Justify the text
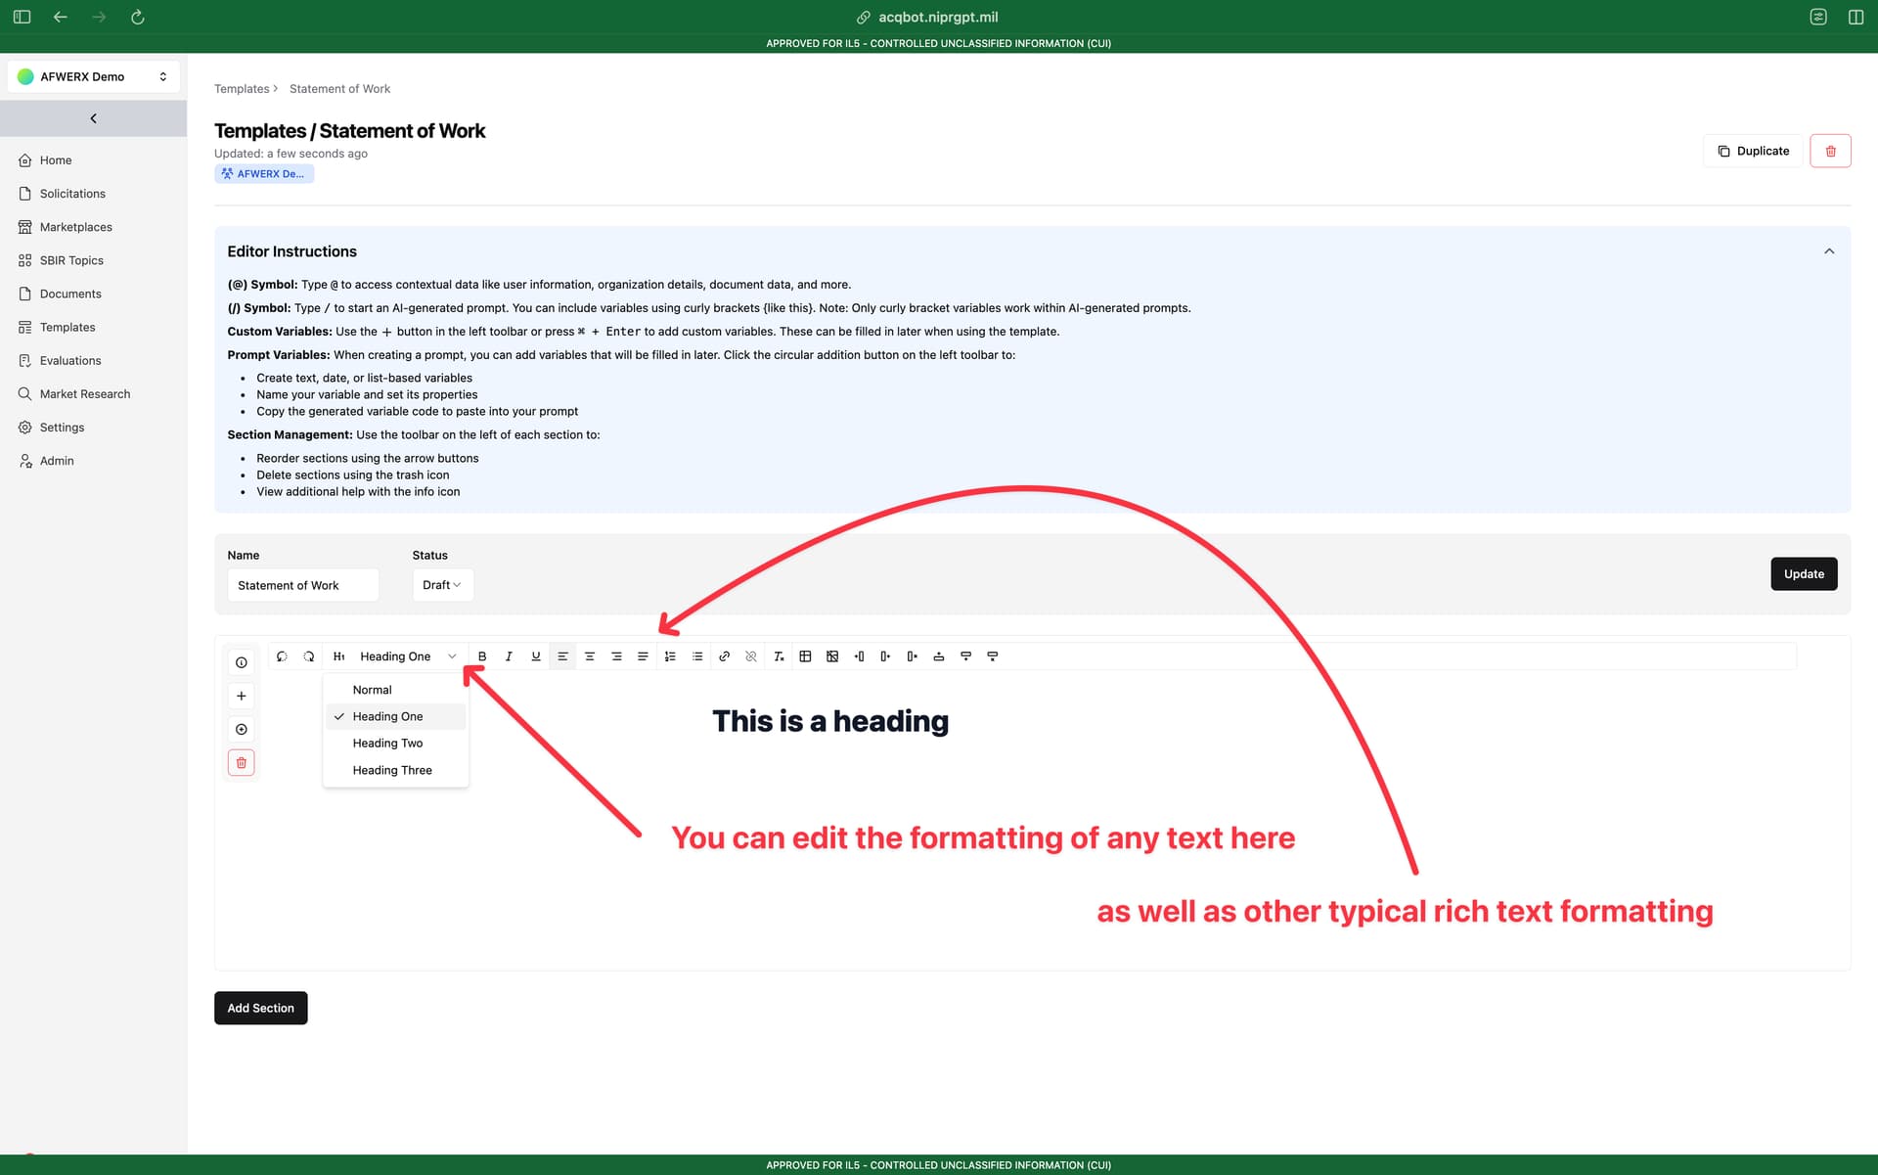Image resolution: width=1878 pixels, height=1175 pixels. [643, 656]
